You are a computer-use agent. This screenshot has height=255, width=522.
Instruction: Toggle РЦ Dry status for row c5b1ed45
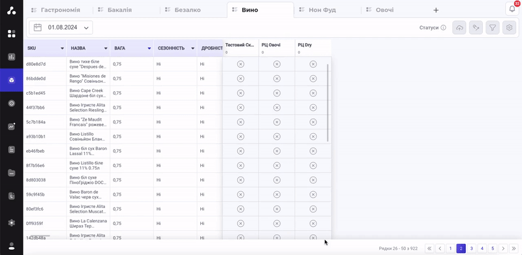click(313, 93)
